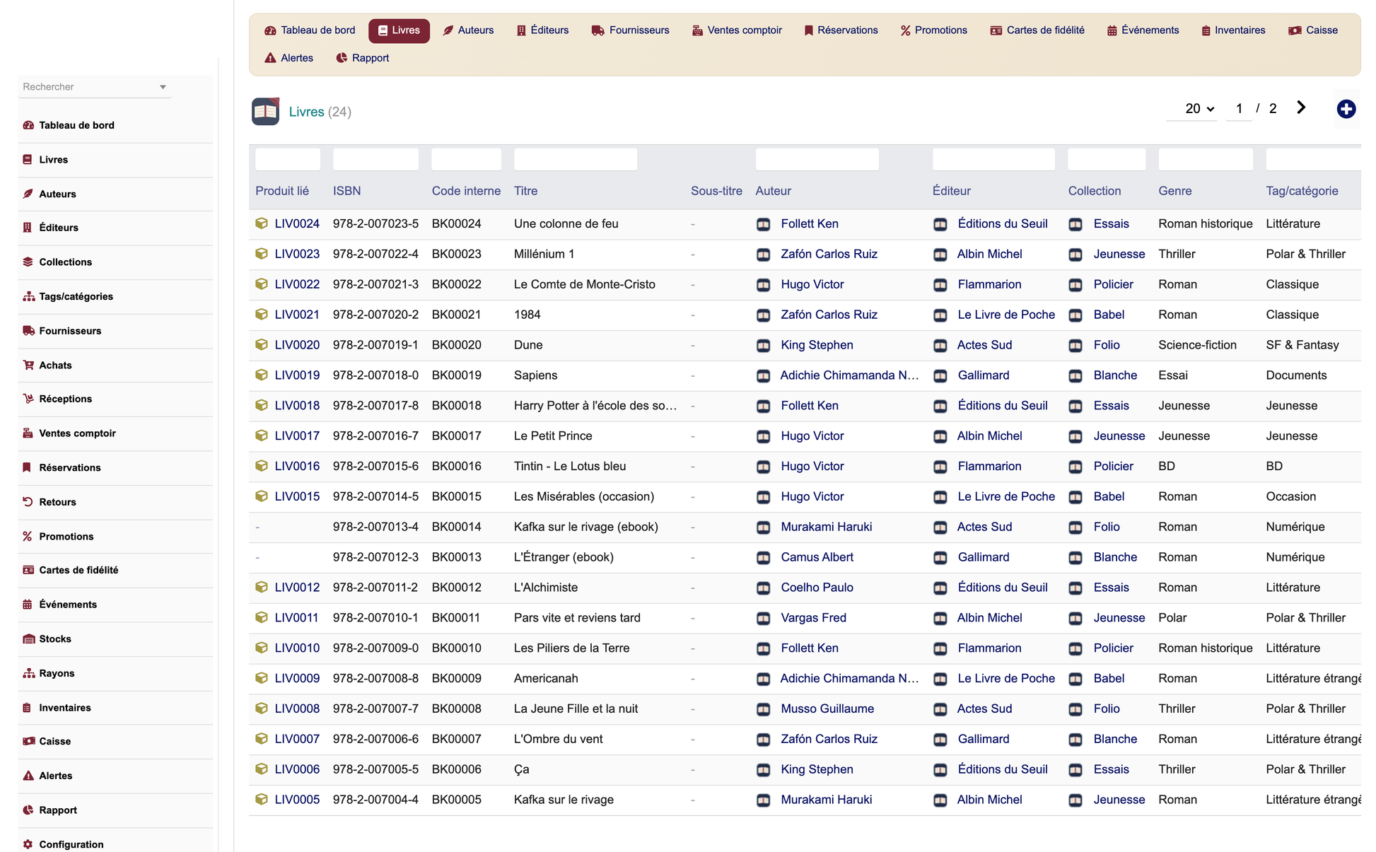Sort by the Code interne column header
1376x852 pixels.
(466, 191)
